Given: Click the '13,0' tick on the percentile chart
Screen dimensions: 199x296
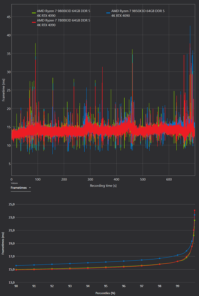Looking at the screenshot, I should (12, 283).
